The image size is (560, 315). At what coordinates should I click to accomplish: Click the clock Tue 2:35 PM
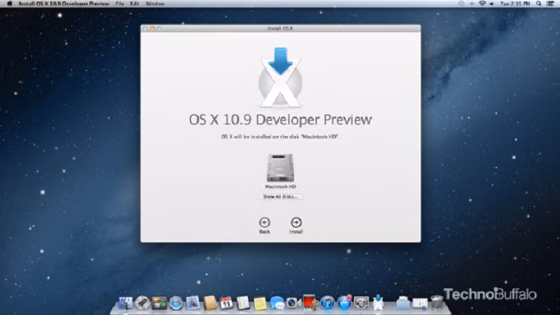[x=515, y=4]
